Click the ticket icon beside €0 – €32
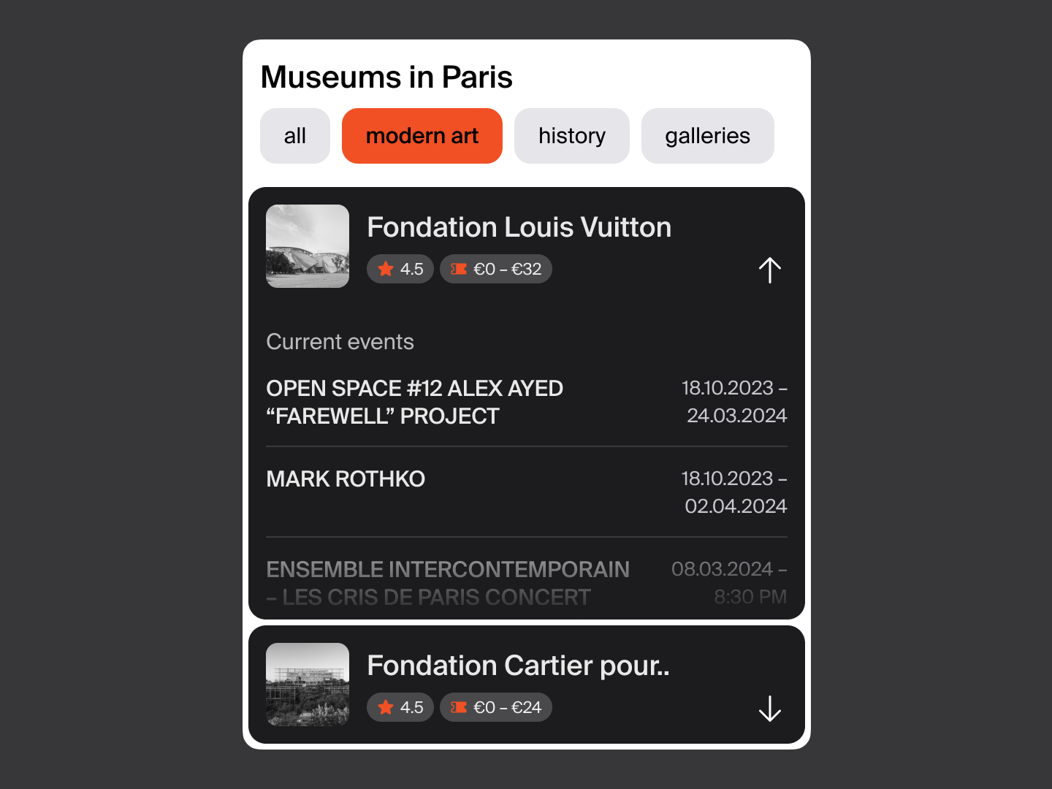Image resolution: width=1052 pixels, height=789 pixels. pos(459,269)
